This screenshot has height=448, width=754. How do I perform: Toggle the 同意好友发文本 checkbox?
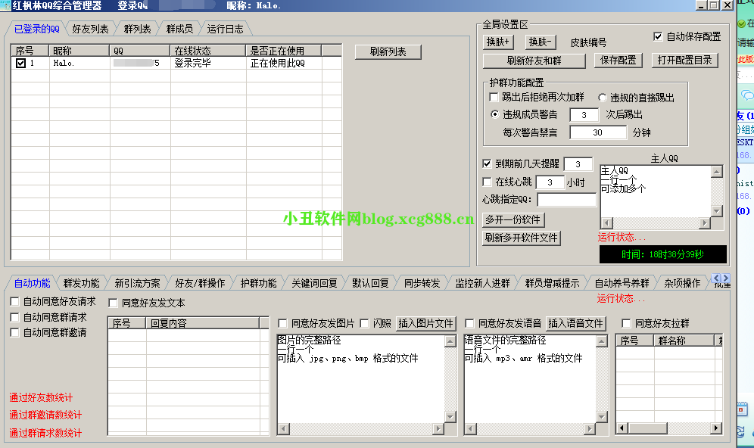(113, 303)
